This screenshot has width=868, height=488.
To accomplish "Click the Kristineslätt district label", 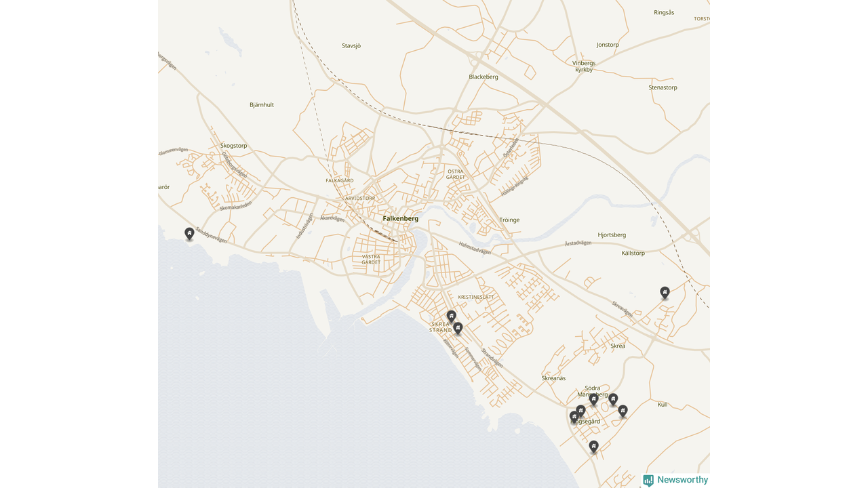I will coord(476,298).
